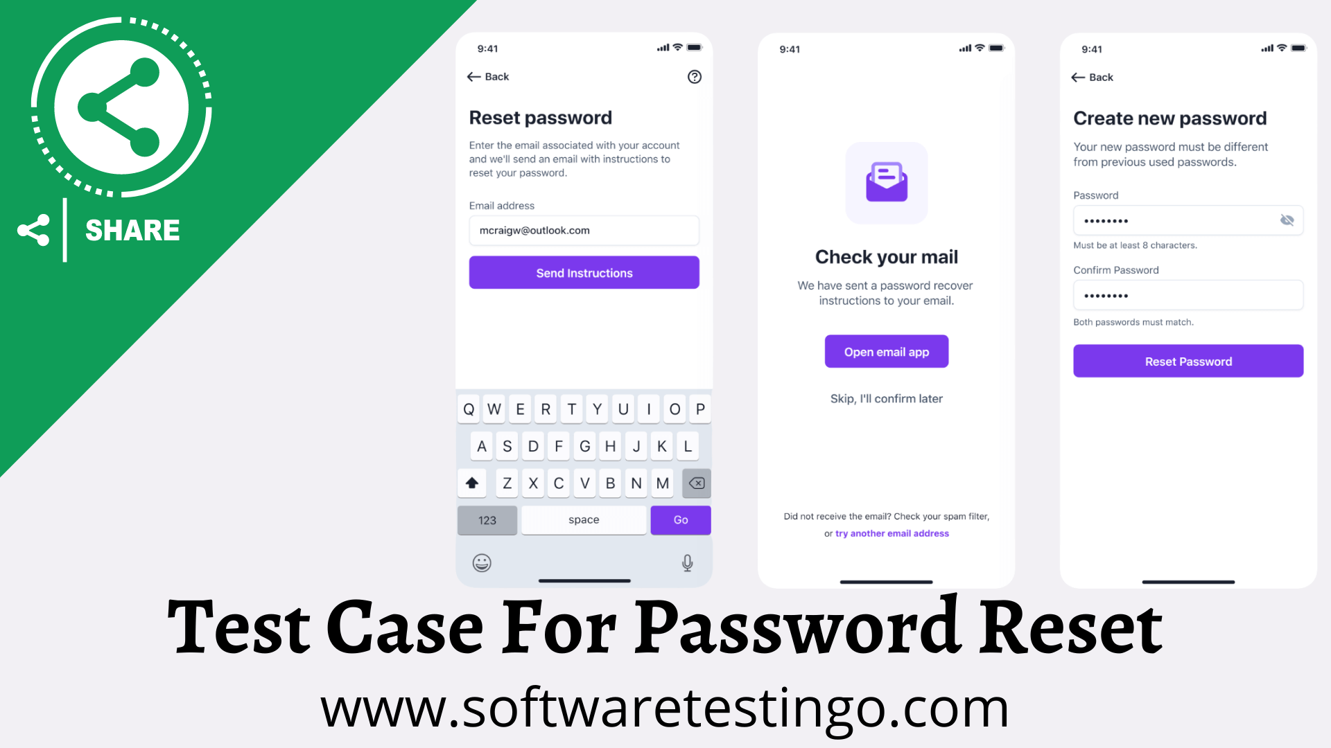
Task: Click Reset Password button
Action: click(1188, 361)
